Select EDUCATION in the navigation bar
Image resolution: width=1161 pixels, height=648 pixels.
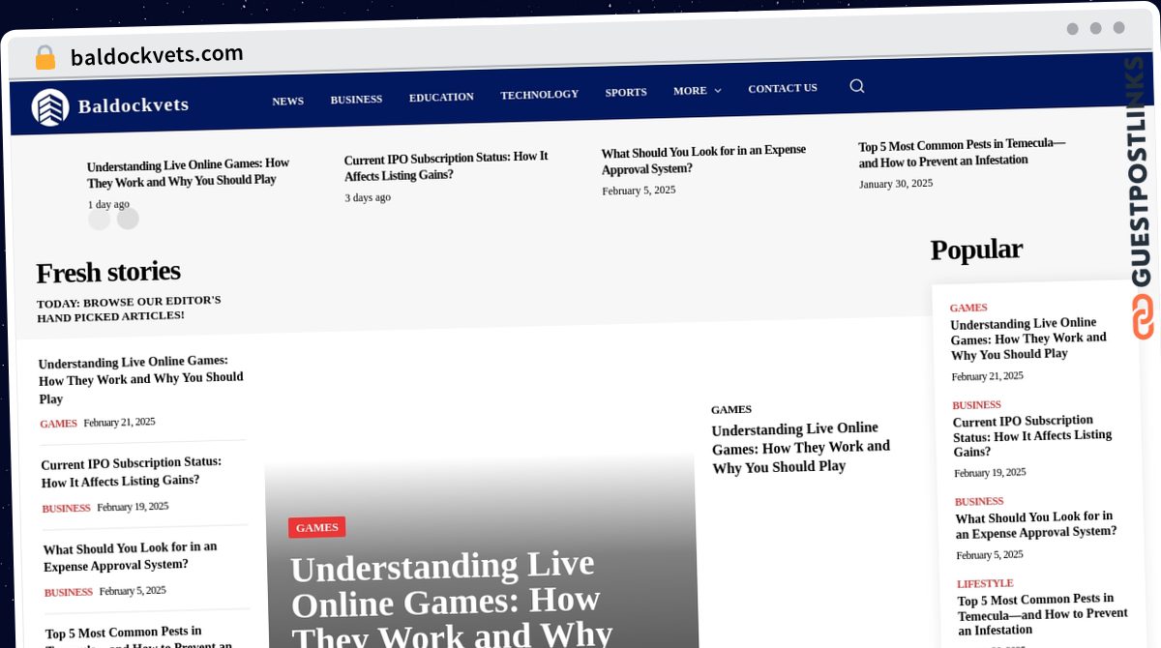(x=441, y=97)
